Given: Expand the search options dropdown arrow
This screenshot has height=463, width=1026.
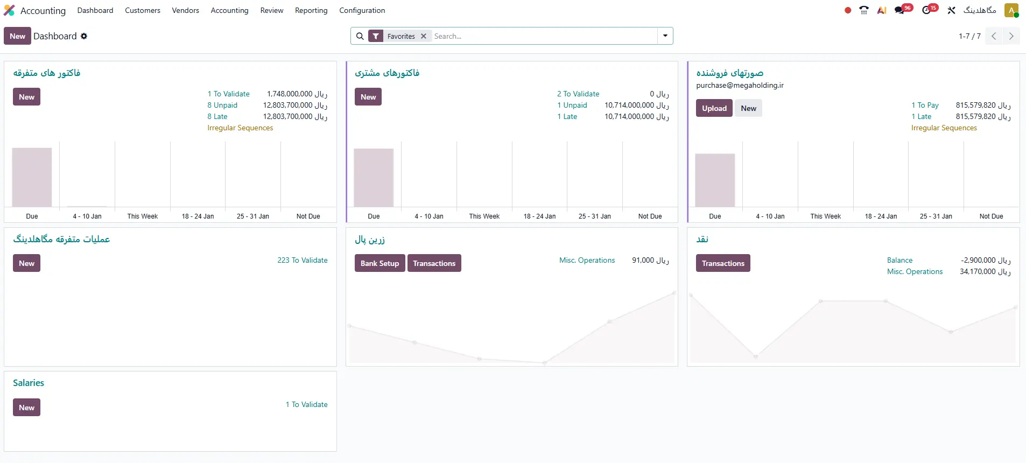Looking at the screenshot, I should 665,36.
